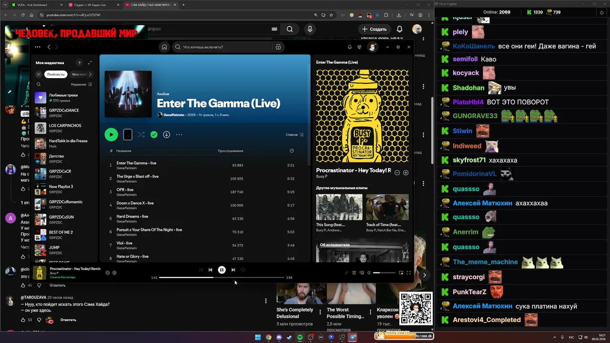Play the Enter The Gamma album

(111, 135)
